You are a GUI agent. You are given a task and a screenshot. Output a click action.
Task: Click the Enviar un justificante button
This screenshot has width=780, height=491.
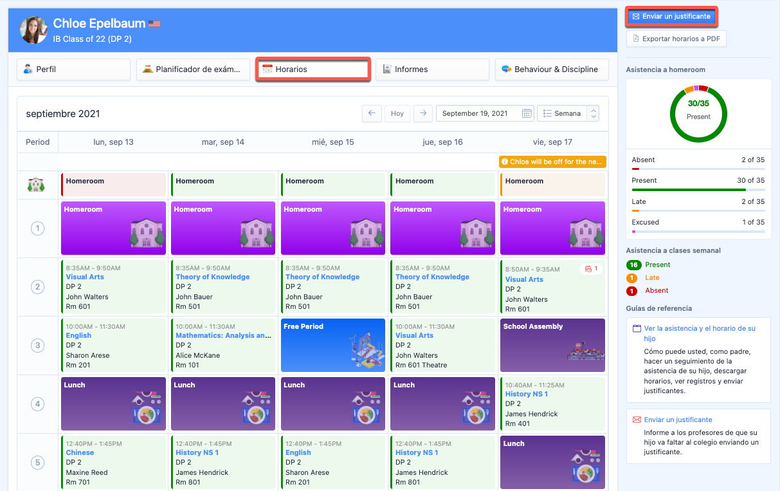click(671, 17)
